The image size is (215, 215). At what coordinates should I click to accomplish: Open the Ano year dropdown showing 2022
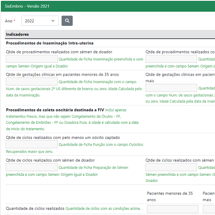(40, 21)
